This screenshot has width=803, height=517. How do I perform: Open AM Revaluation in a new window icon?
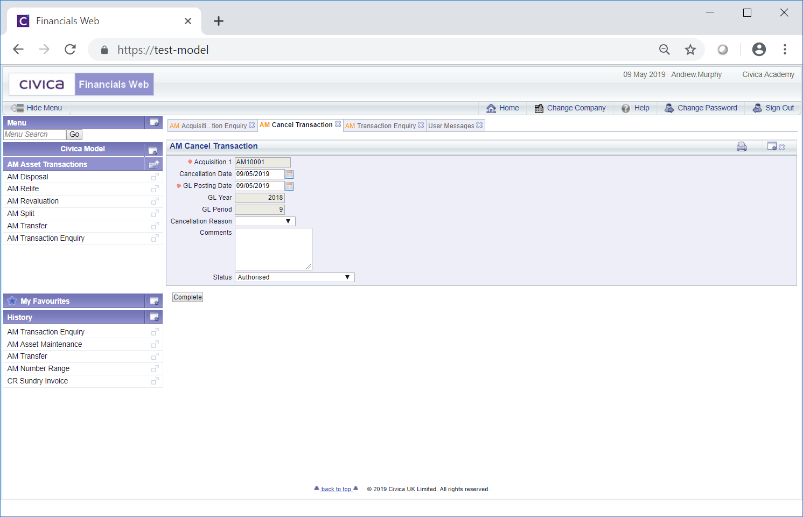pyautogui.click(x=155, y=201)
